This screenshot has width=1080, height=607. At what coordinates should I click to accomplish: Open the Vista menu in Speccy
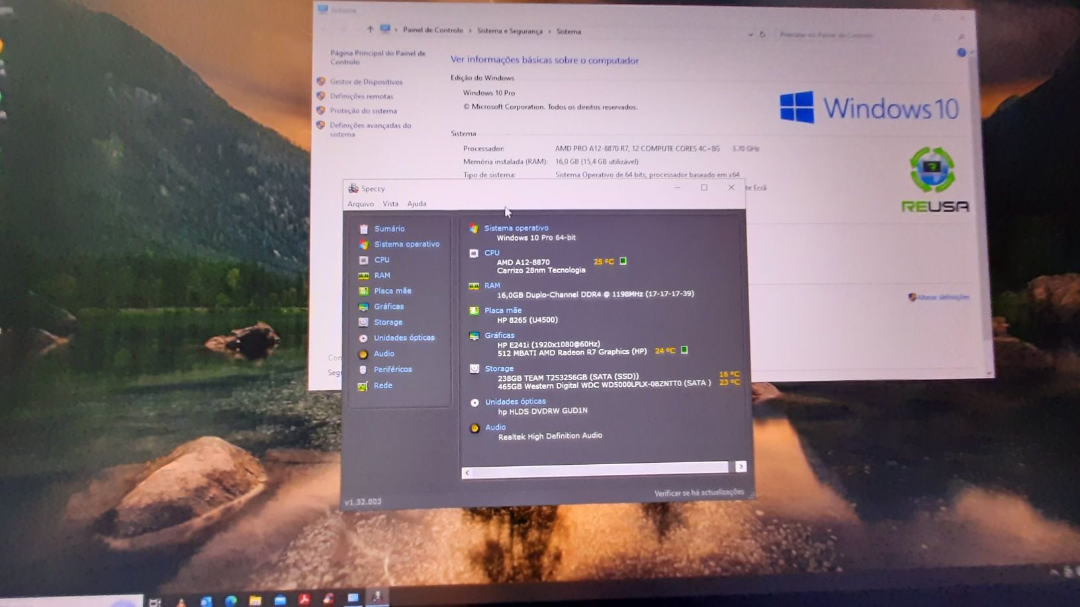390,204
